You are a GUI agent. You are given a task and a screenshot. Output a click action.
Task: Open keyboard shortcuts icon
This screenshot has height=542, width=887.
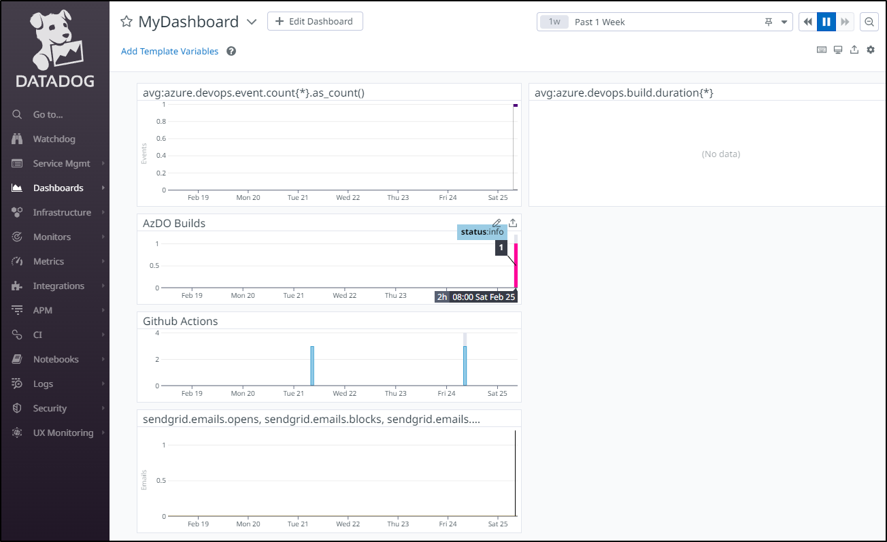(822, 50)
